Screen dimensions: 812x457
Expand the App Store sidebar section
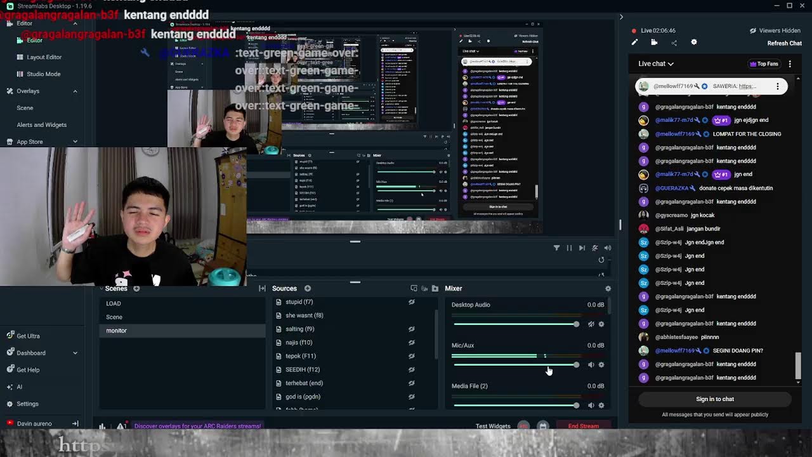tap(75, 142)
